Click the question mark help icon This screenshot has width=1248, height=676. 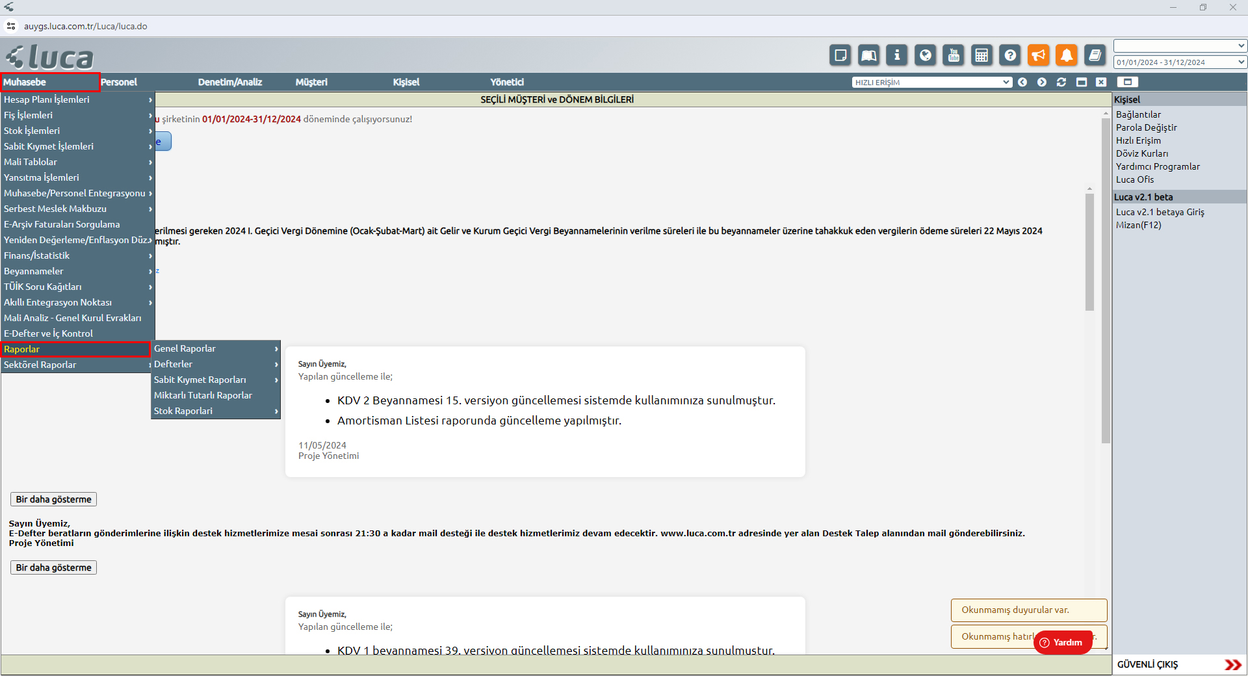pos(1010,55)
